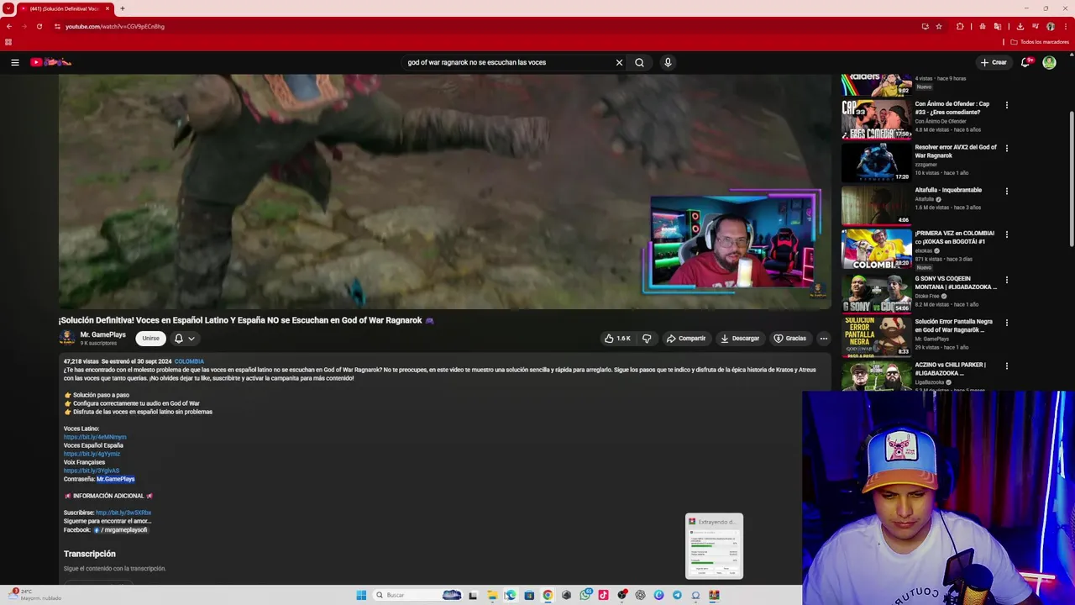Open Google Translate icon in toolbar

998,26
